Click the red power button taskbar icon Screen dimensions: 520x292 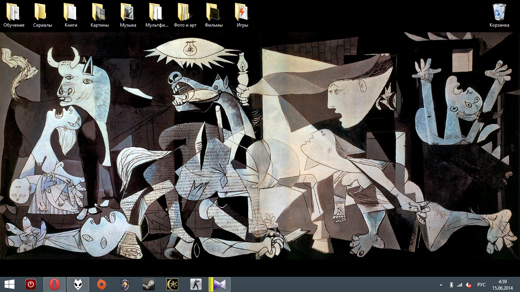coord(31,284)
